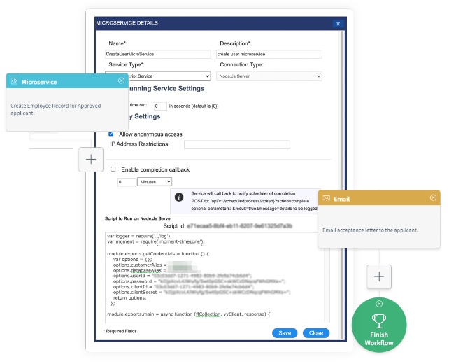Open the Service Type dropdown
The width and height of the screenshot is (449, 364).
point(158,76)
